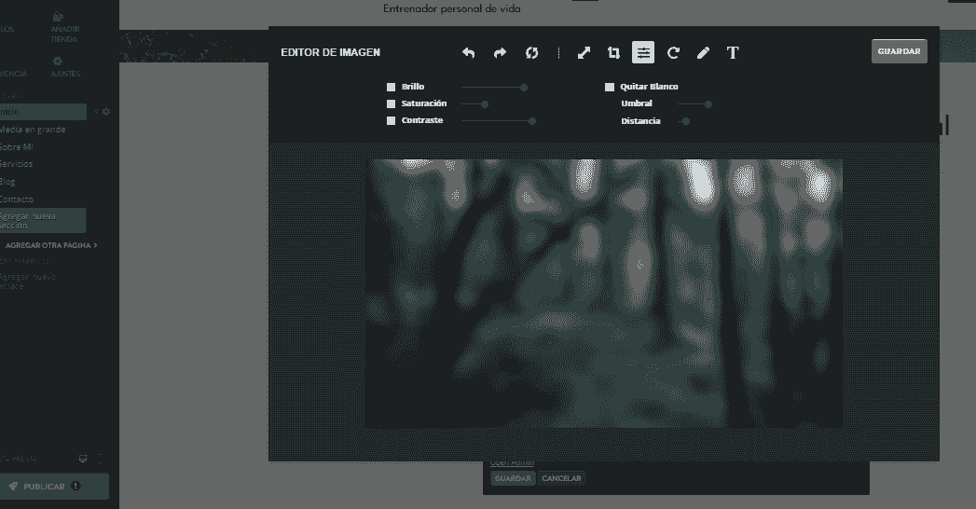
Task: Enable the Saturación checkbox
Action: (391, 103)
